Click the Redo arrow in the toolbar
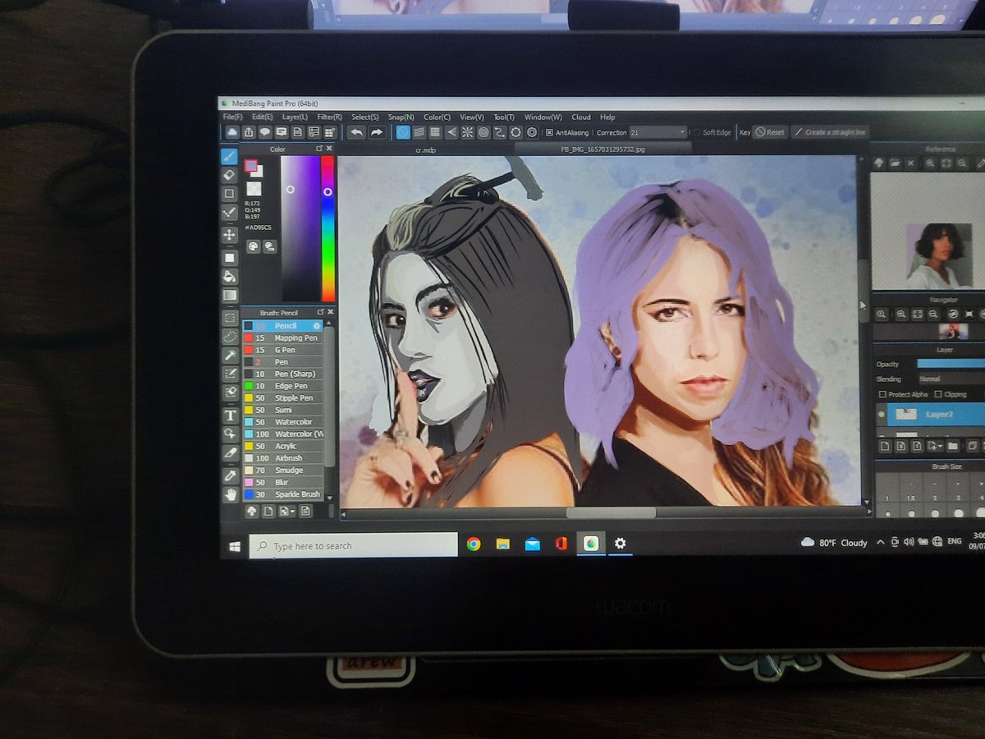985x739 pixels. coord(377,132)
